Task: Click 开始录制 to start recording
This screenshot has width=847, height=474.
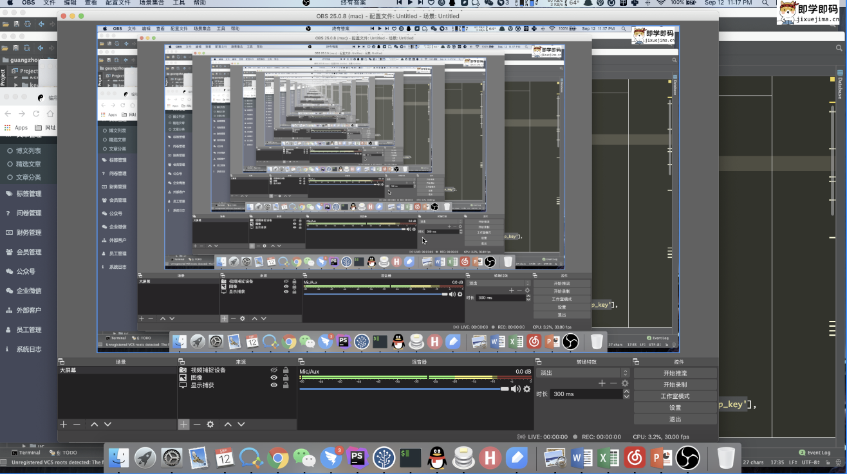Action: tap(675, 385)
